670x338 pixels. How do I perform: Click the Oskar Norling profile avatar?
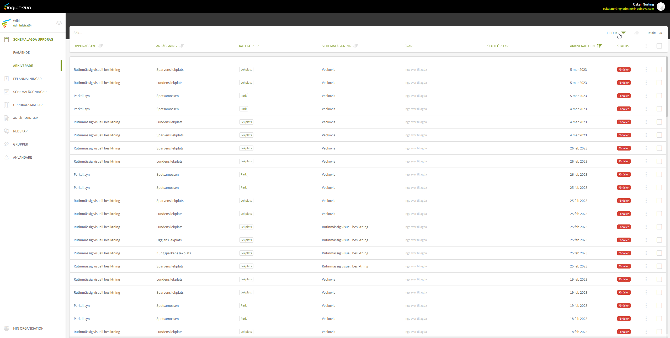661,6
